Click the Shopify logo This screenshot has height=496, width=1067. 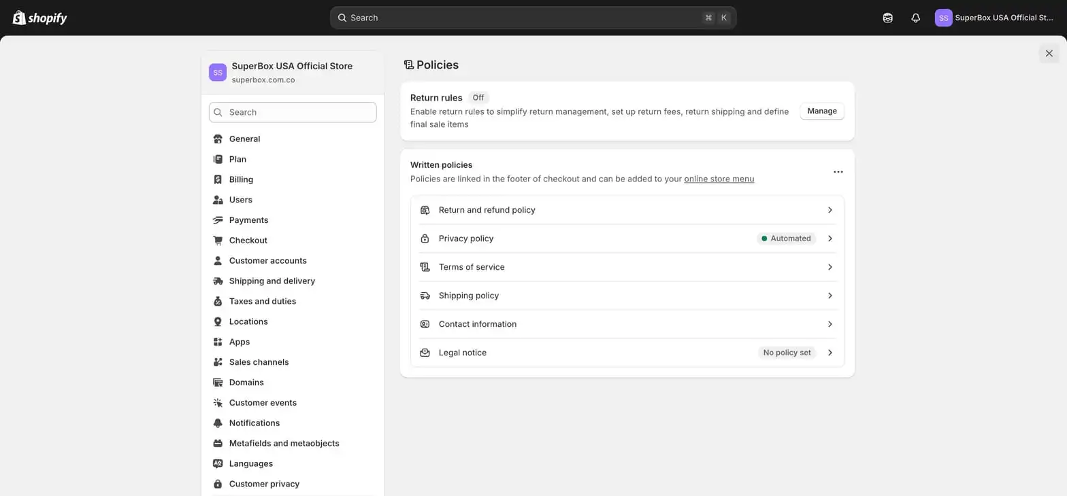point(40,18)
